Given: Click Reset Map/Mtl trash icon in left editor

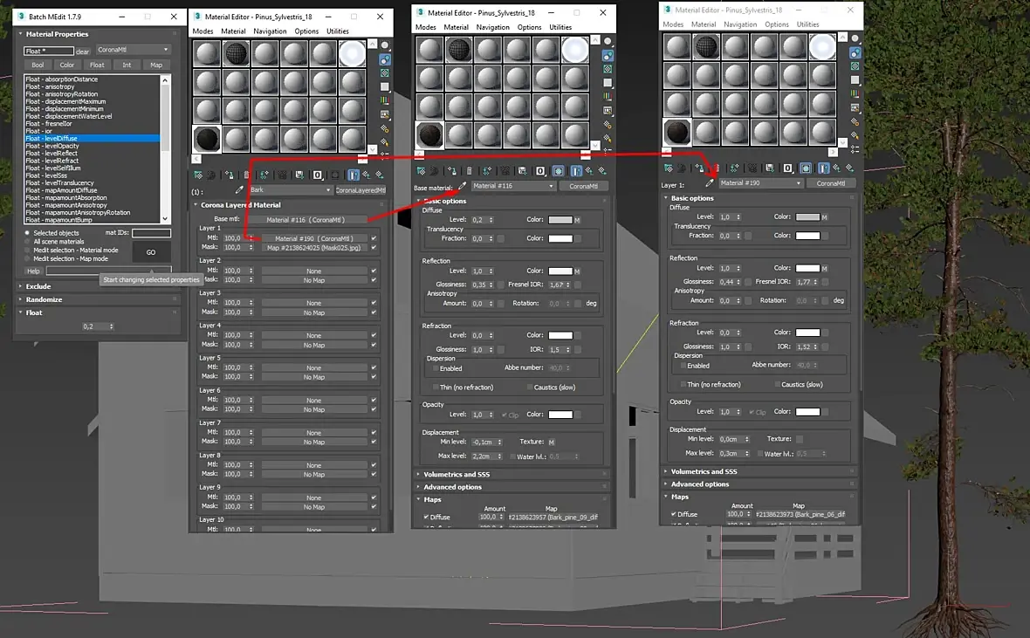Looking at the screenshot, I should (246, 175).
